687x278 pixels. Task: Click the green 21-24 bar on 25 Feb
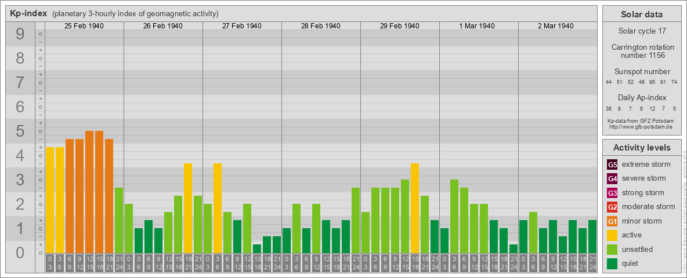119,220
